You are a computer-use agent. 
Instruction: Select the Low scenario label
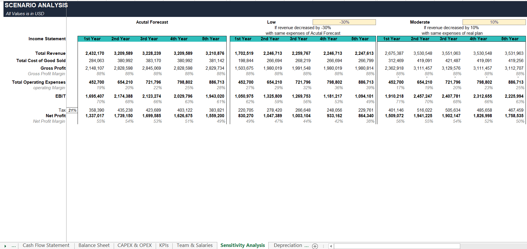271,22
